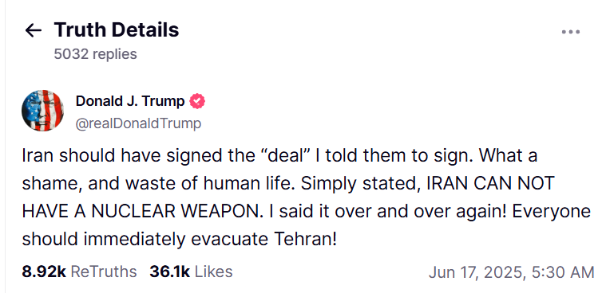
Task: Open the flag-painted profile avatar
Action: 42,111
